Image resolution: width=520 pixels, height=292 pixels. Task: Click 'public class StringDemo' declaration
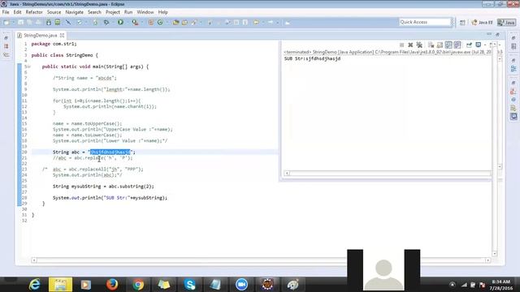pyautogui.click(x=65, y=55)
